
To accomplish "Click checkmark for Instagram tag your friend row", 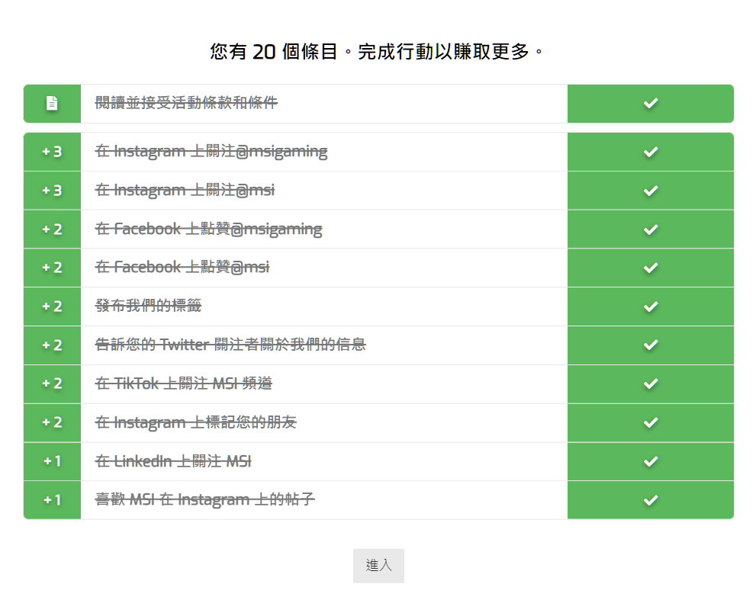I will (651, 422).
